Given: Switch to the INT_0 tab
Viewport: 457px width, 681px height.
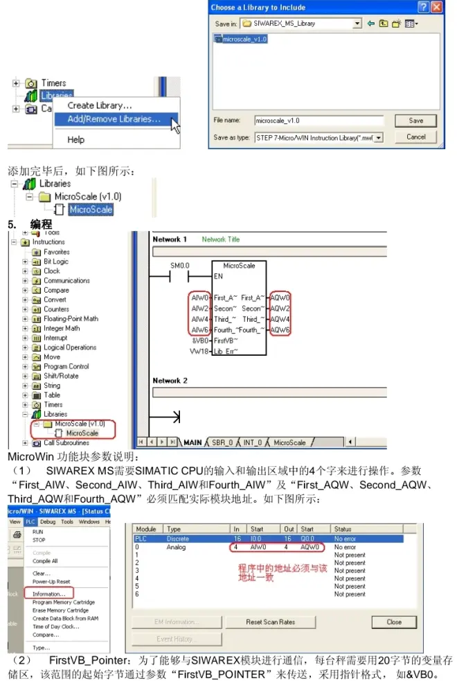Looking at the screenshot, I should tap(252, 442).
